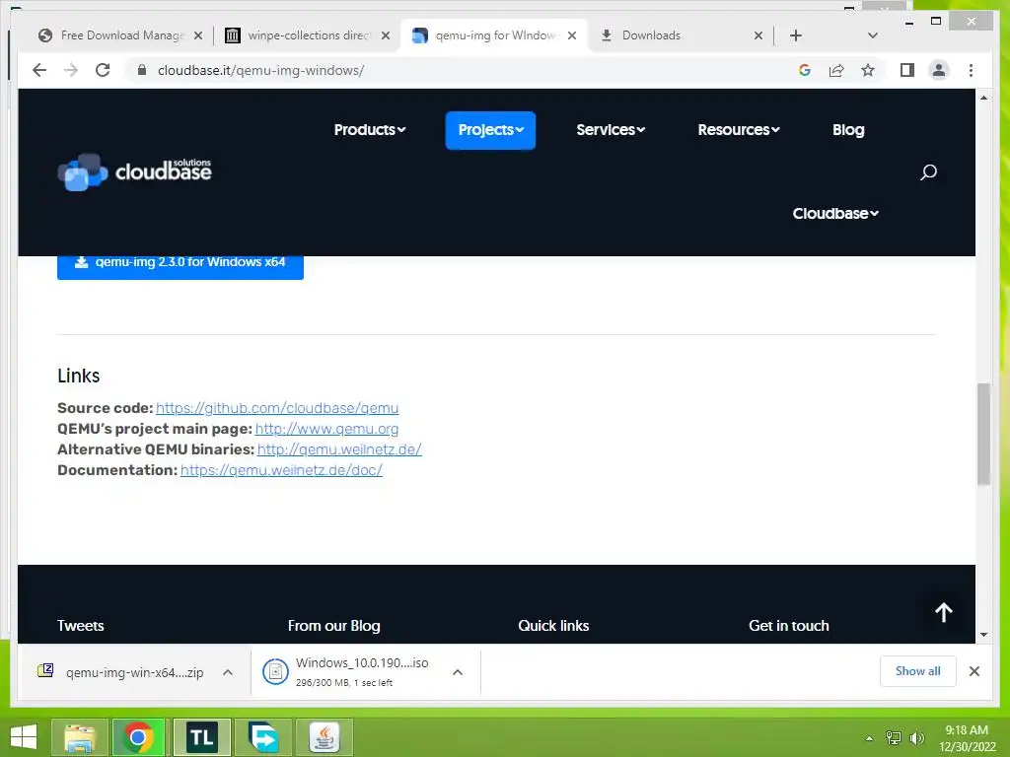Click Show all downloads
The height and width of the screenshot is (757, 1010).
coord(917,671)
